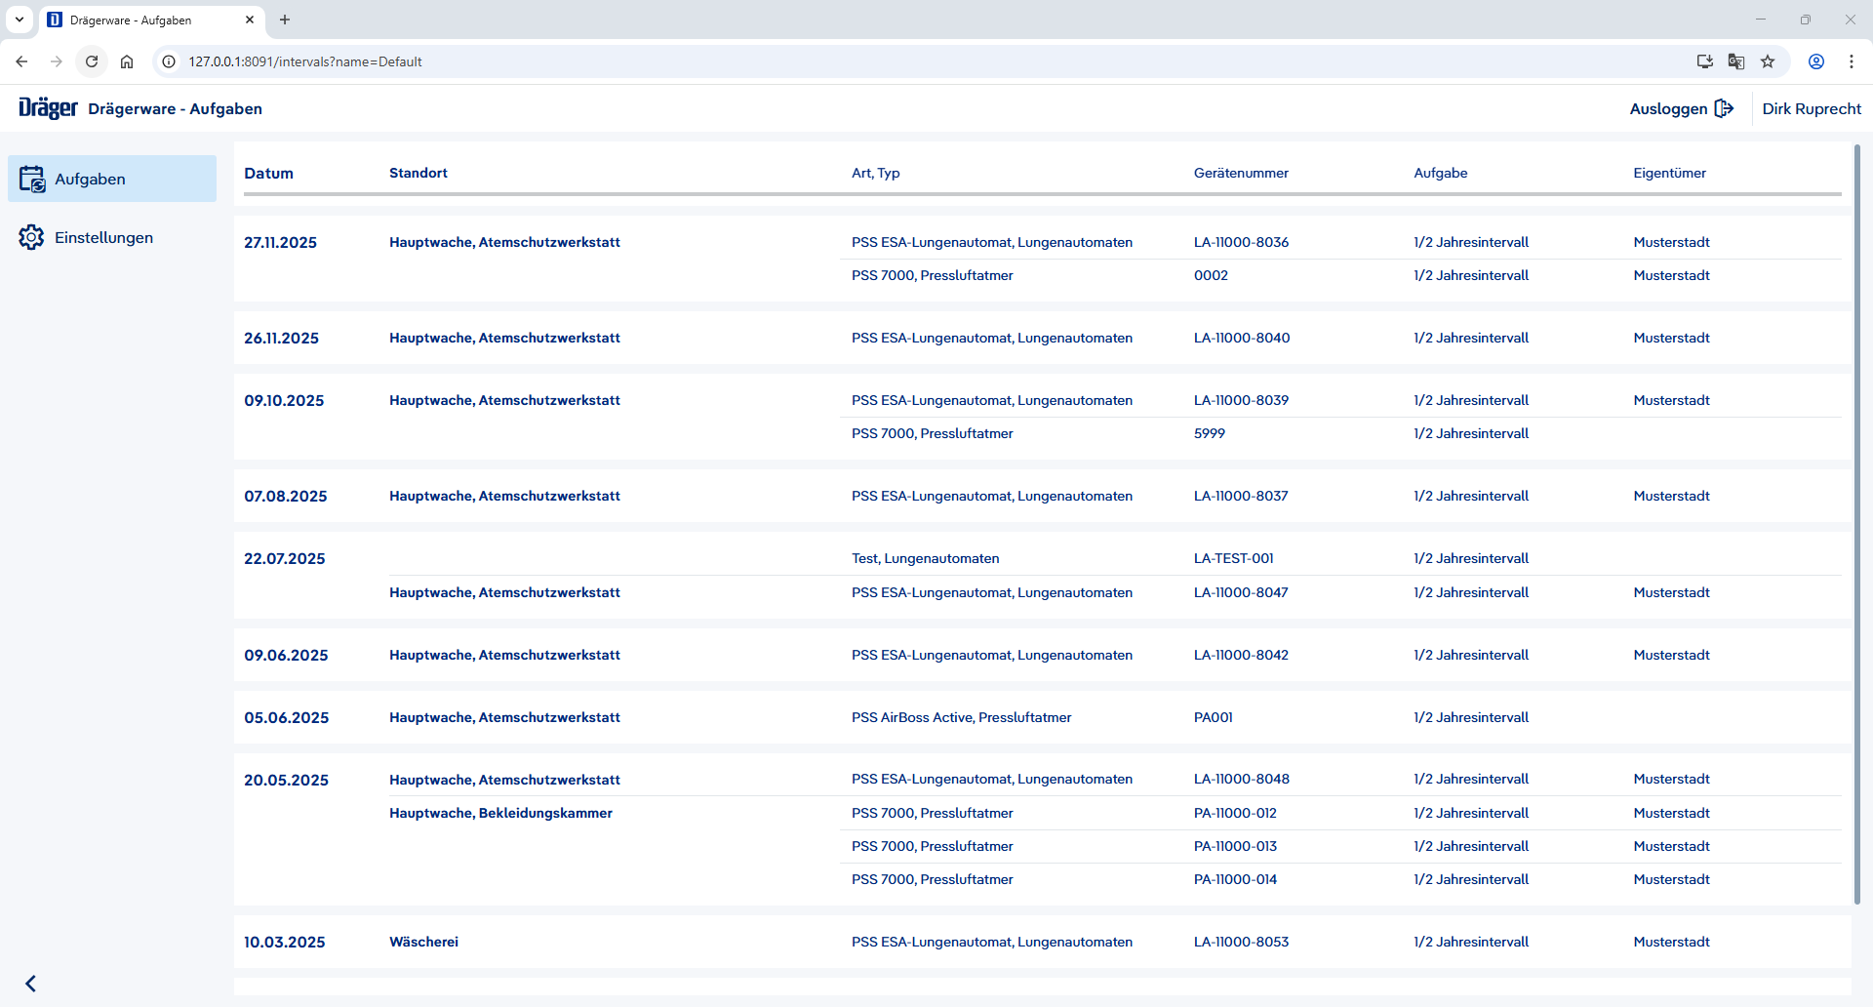Click the date 07.08.2025
The height and width of the screenshot is (1007, 1873).
point(286,496)
